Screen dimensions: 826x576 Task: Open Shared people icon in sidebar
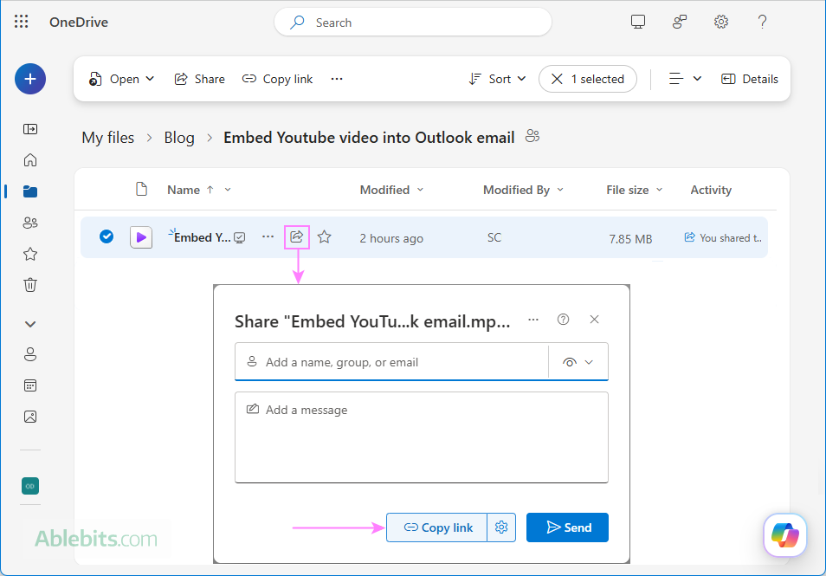click(x=30, y=223)
